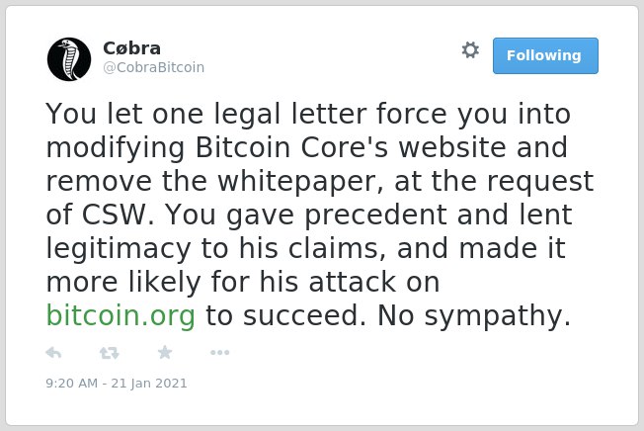Toggle the Following button
The width and height of the screenshot is (644, 431).
pyautogui.click(x=545, y=56)
